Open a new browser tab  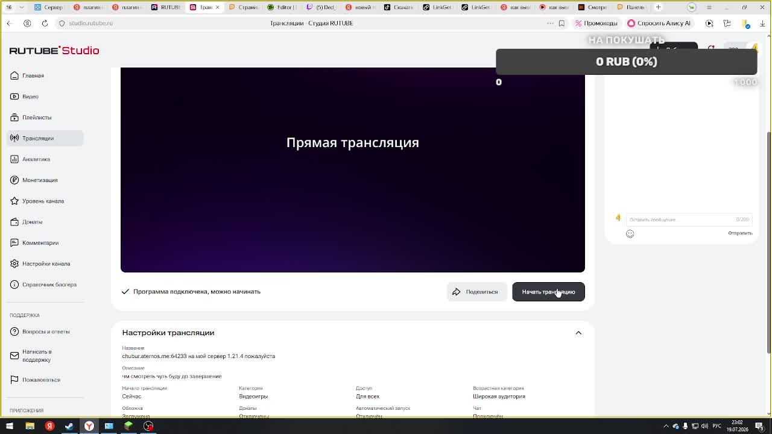click(658, 7)
